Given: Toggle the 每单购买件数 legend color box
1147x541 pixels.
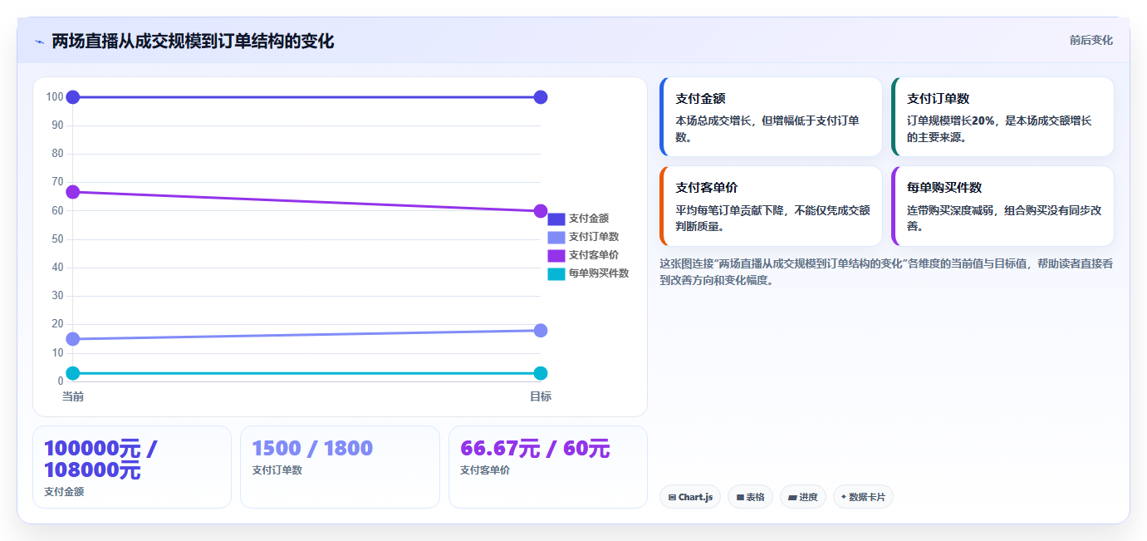Looking at the screenshot, I should (556, 273).
